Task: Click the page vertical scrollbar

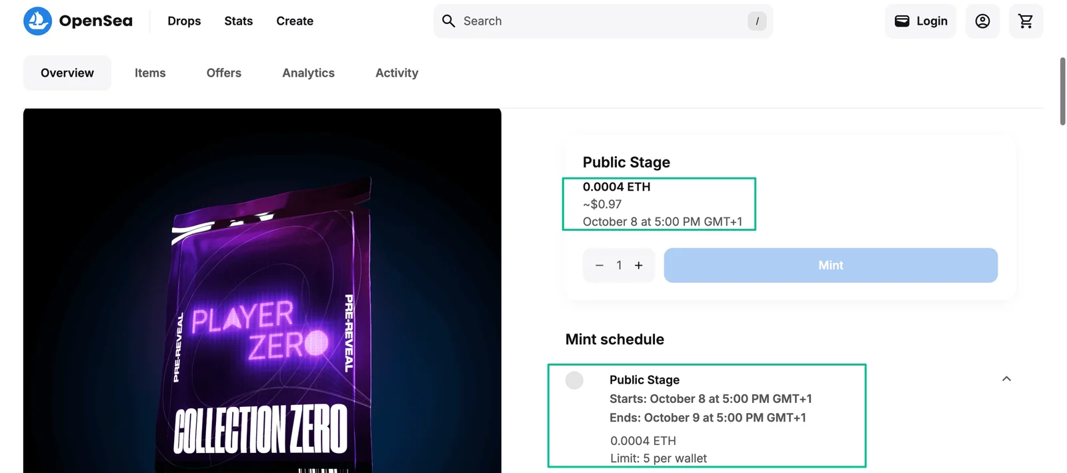Action: click(1062, 91)
